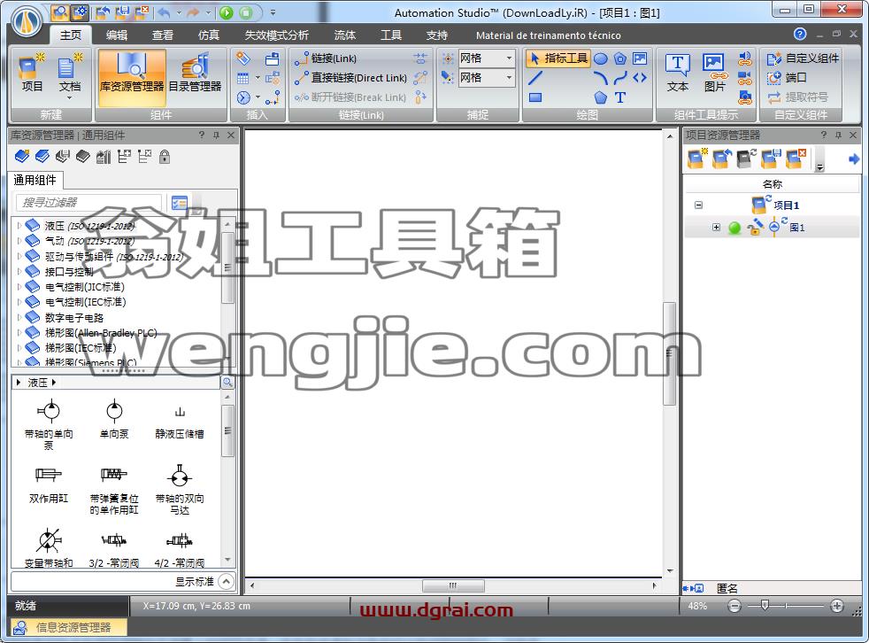Click the 搜寻过滤器 search filter field

[x=88, y=203]
